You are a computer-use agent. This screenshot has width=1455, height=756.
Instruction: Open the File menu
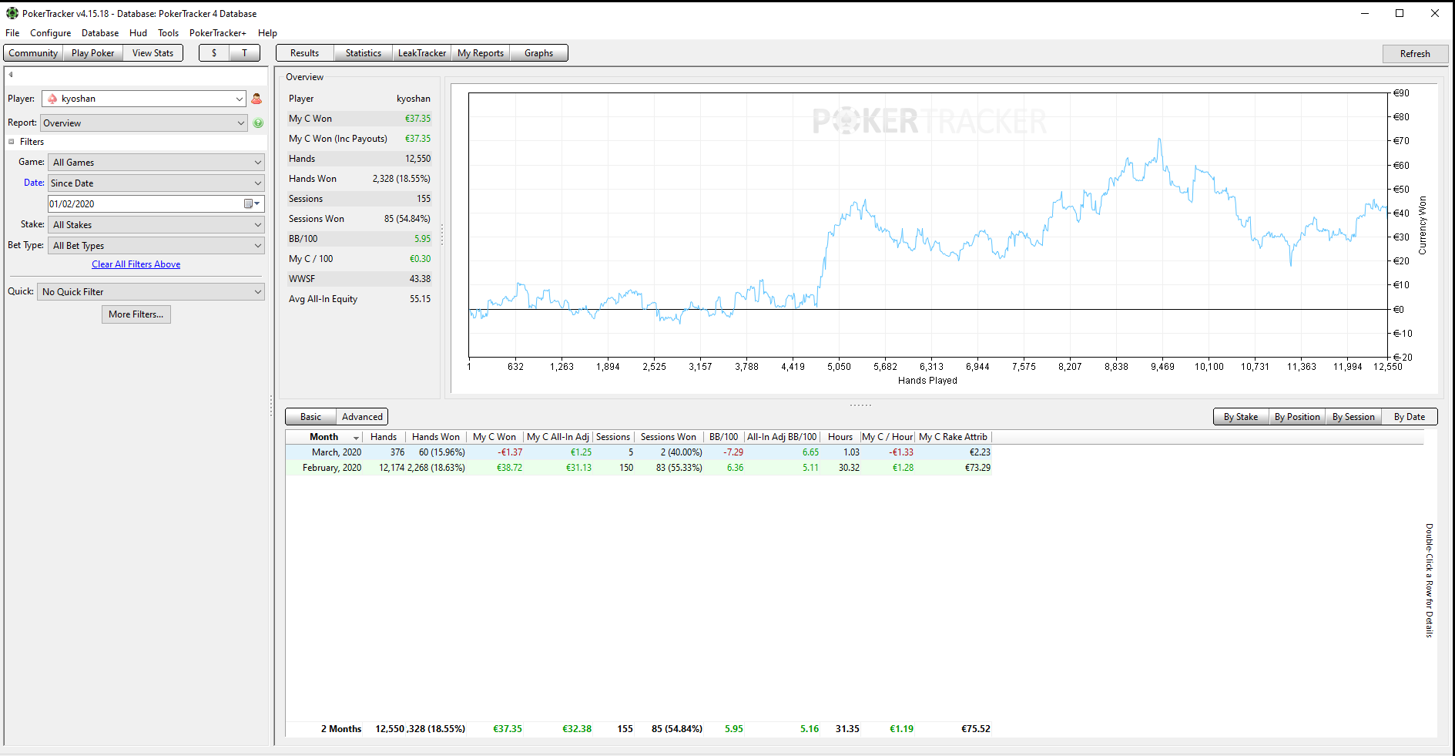point(12,33)
